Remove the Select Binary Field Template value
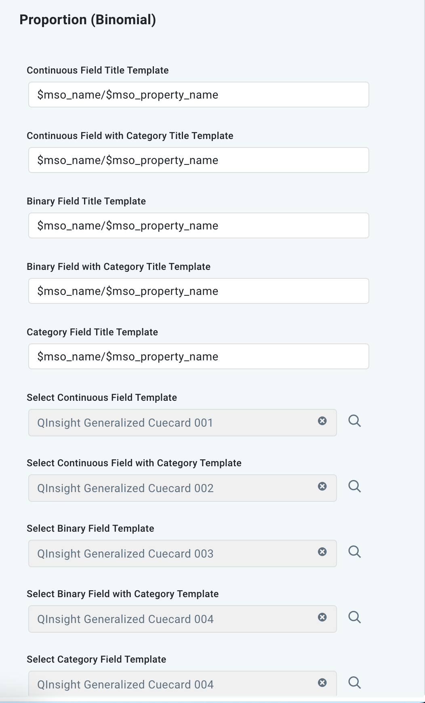 point(322,552)
